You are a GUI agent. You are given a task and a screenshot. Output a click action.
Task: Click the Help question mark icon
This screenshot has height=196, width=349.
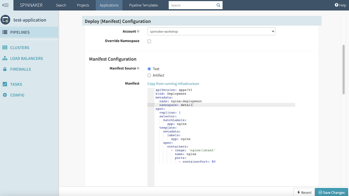(x=336, y=5)
